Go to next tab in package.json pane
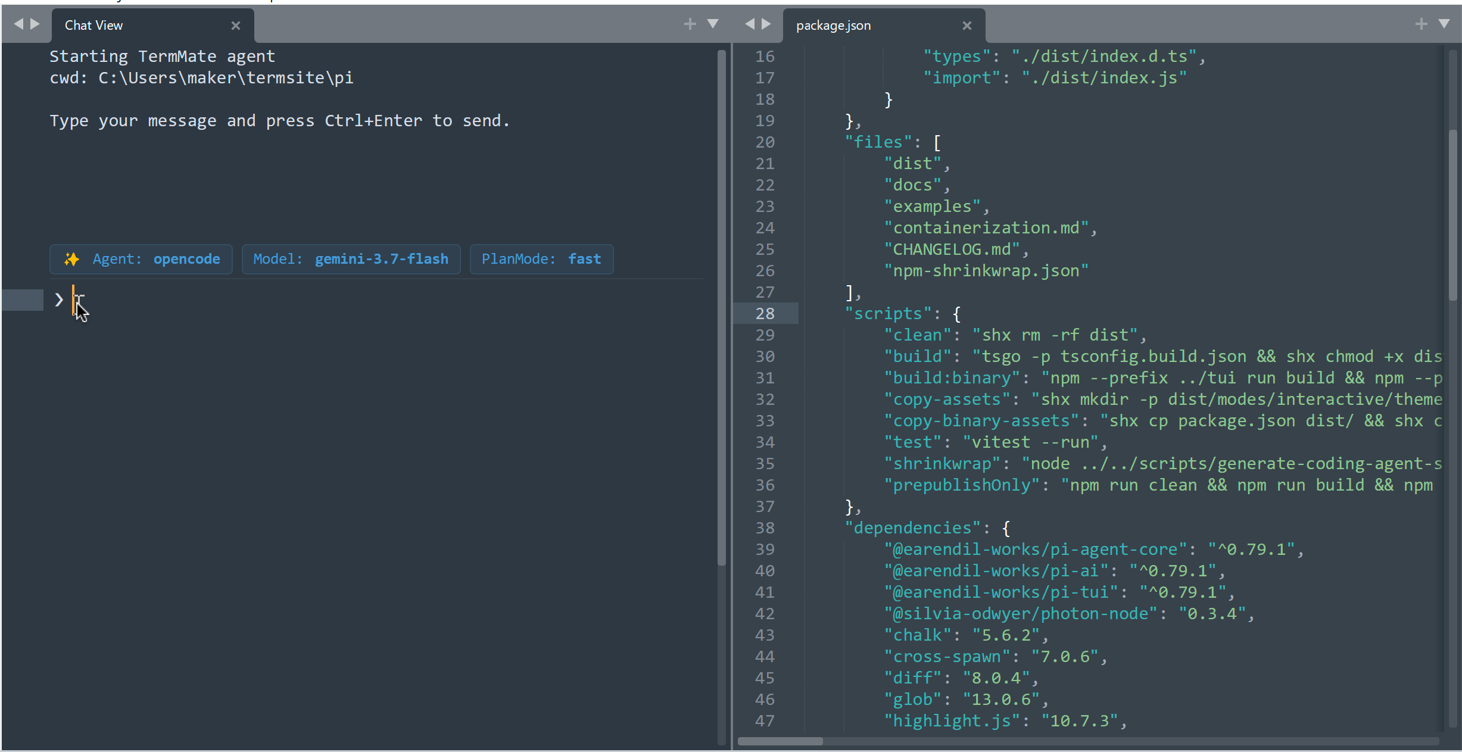This screenshot has width=1462, height=752. point(766,24)
